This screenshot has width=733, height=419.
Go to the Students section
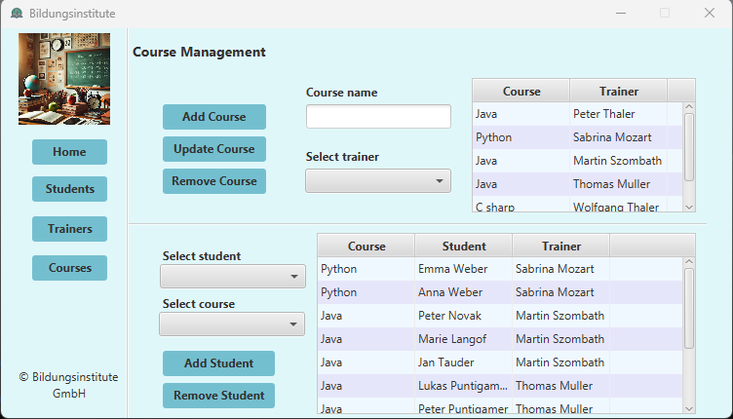coord(69,189)
